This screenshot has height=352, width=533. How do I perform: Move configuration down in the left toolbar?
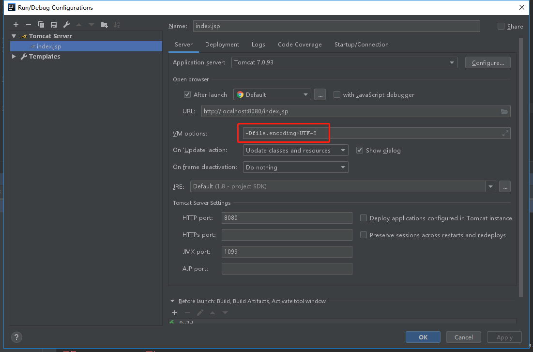[91, 25]
